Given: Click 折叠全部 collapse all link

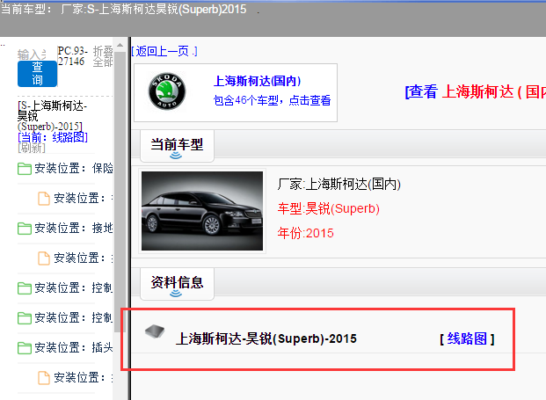Looking at the screenshot, I should point(103,56).
